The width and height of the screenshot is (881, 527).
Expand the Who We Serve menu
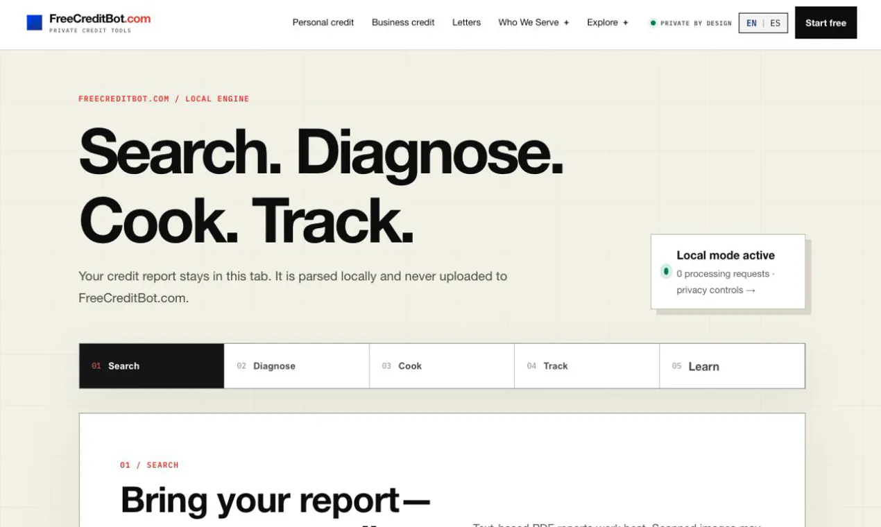click(x=533, y=22)
